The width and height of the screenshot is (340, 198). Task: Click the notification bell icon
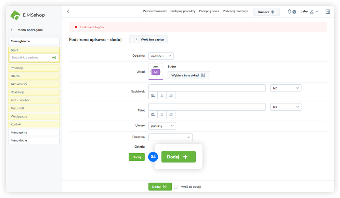289,12
